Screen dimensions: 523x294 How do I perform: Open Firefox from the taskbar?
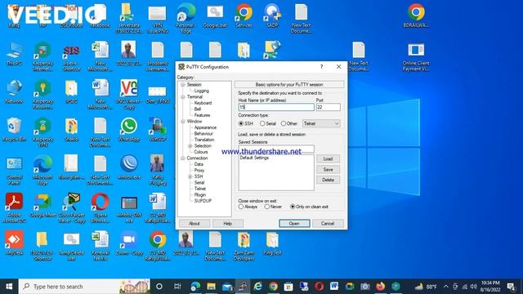coord(380,287)
